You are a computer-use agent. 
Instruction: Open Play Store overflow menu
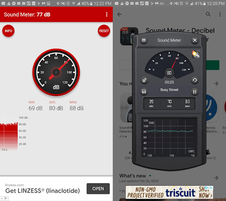(x=220, y=14)
